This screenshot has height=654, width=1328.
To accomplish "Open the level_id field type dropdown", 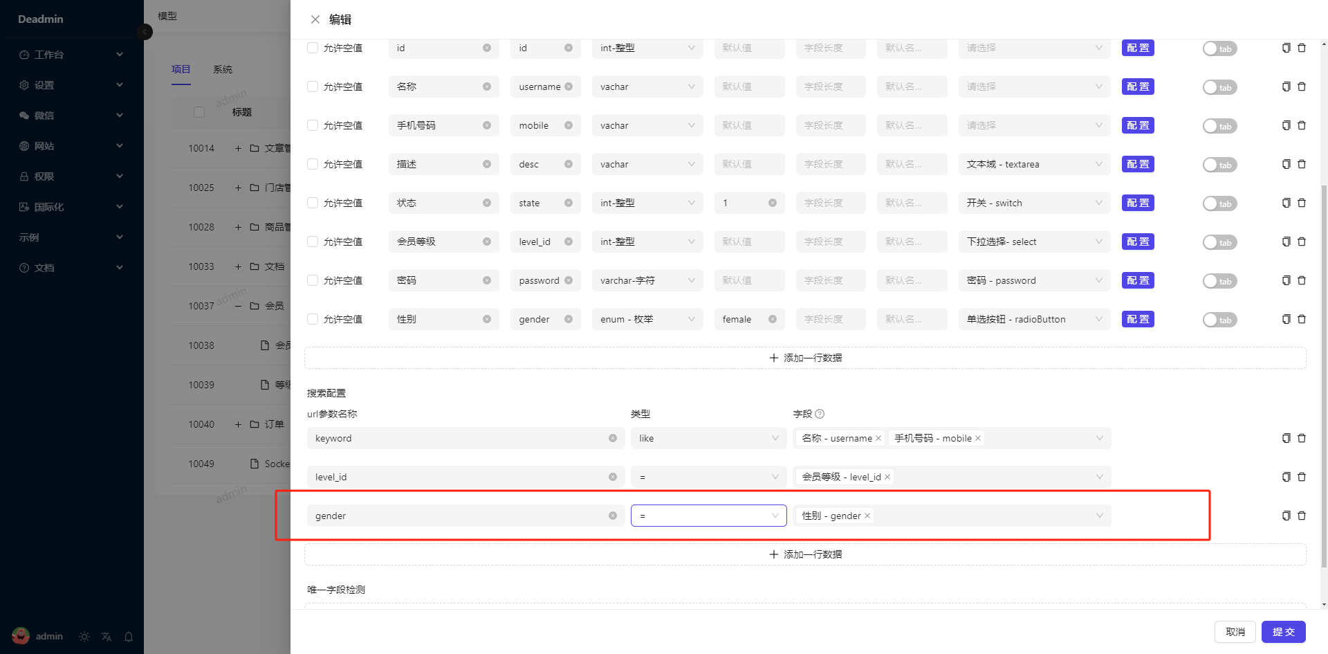I will pos(647,242).
